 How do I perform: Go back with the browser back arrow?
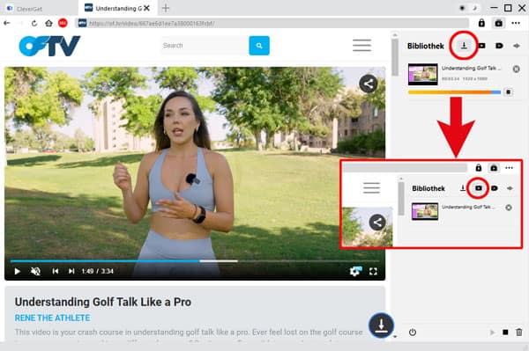pos(7,23)
